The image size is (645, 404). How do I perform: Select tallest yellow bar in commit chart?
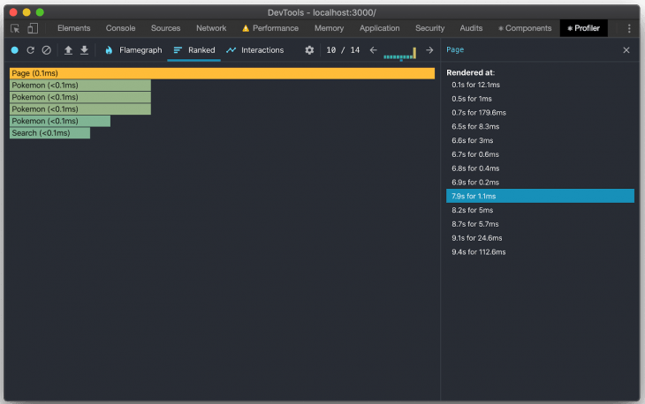pyautogui.click(x=414, y=53)
